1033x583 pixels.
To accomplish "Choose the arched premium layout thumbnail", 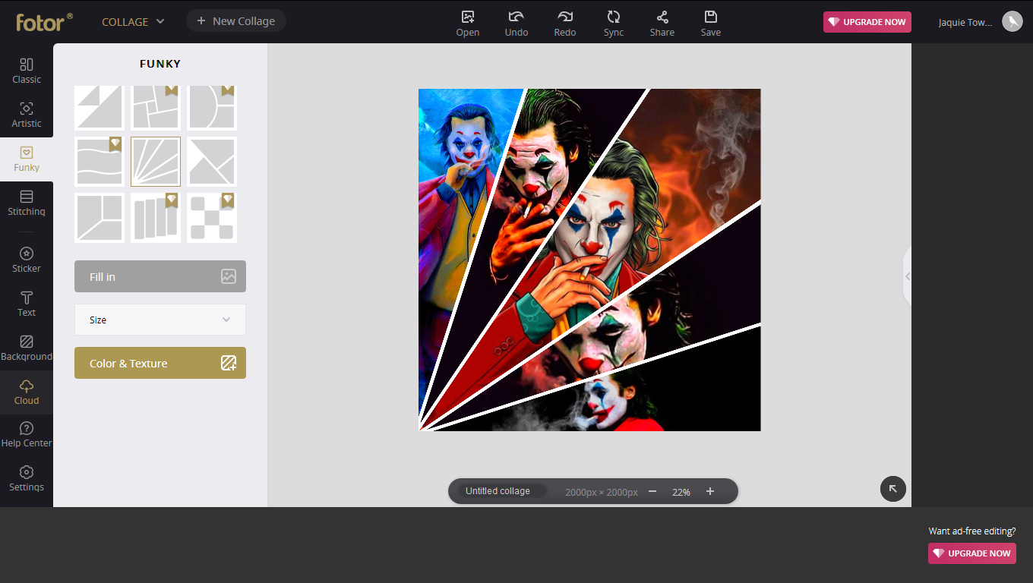I will point(212,106).
